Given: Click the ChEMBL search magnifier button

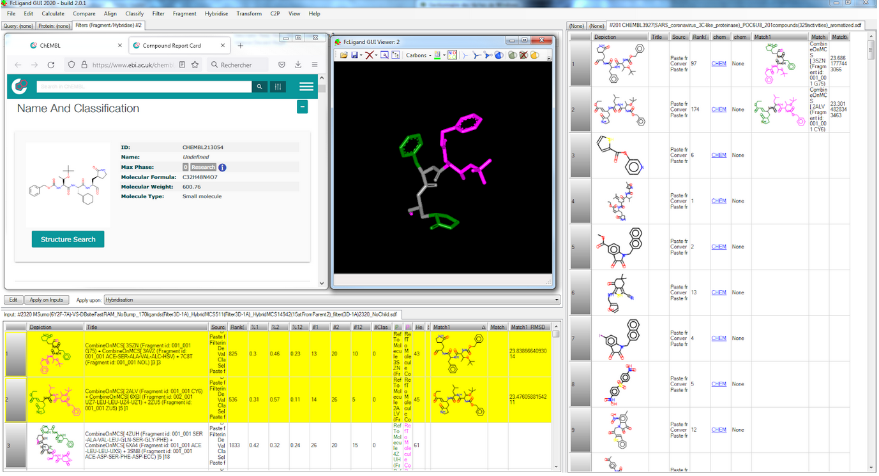Looking at the screenshot, I should (x=259, y=87).
